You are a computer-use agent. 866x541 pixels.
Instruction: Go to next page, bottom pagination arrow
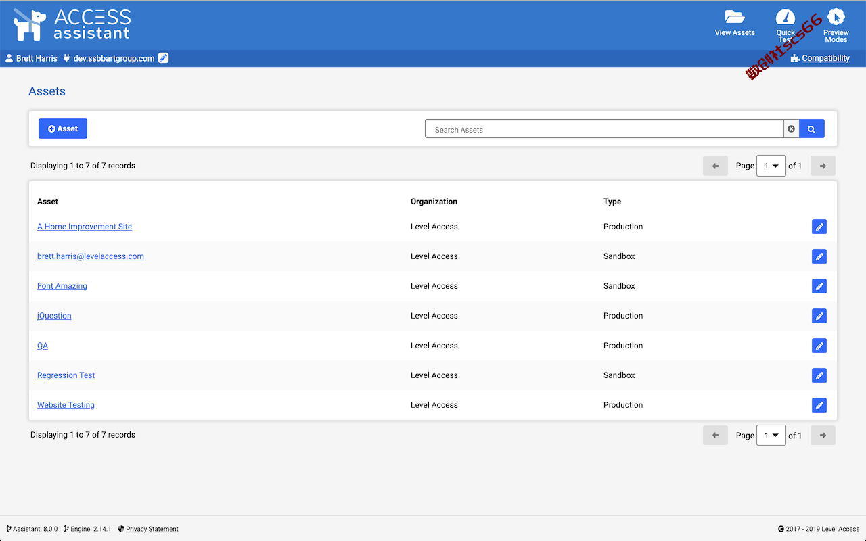(823, 435)
